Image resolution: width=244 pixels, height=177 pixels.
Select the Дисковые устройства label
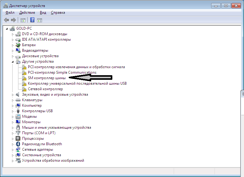pyautogui.click(x=40, y=56)
